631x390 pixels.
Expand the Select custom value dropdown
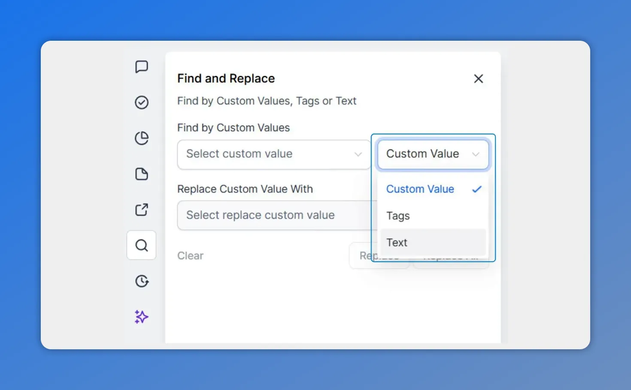358,154
